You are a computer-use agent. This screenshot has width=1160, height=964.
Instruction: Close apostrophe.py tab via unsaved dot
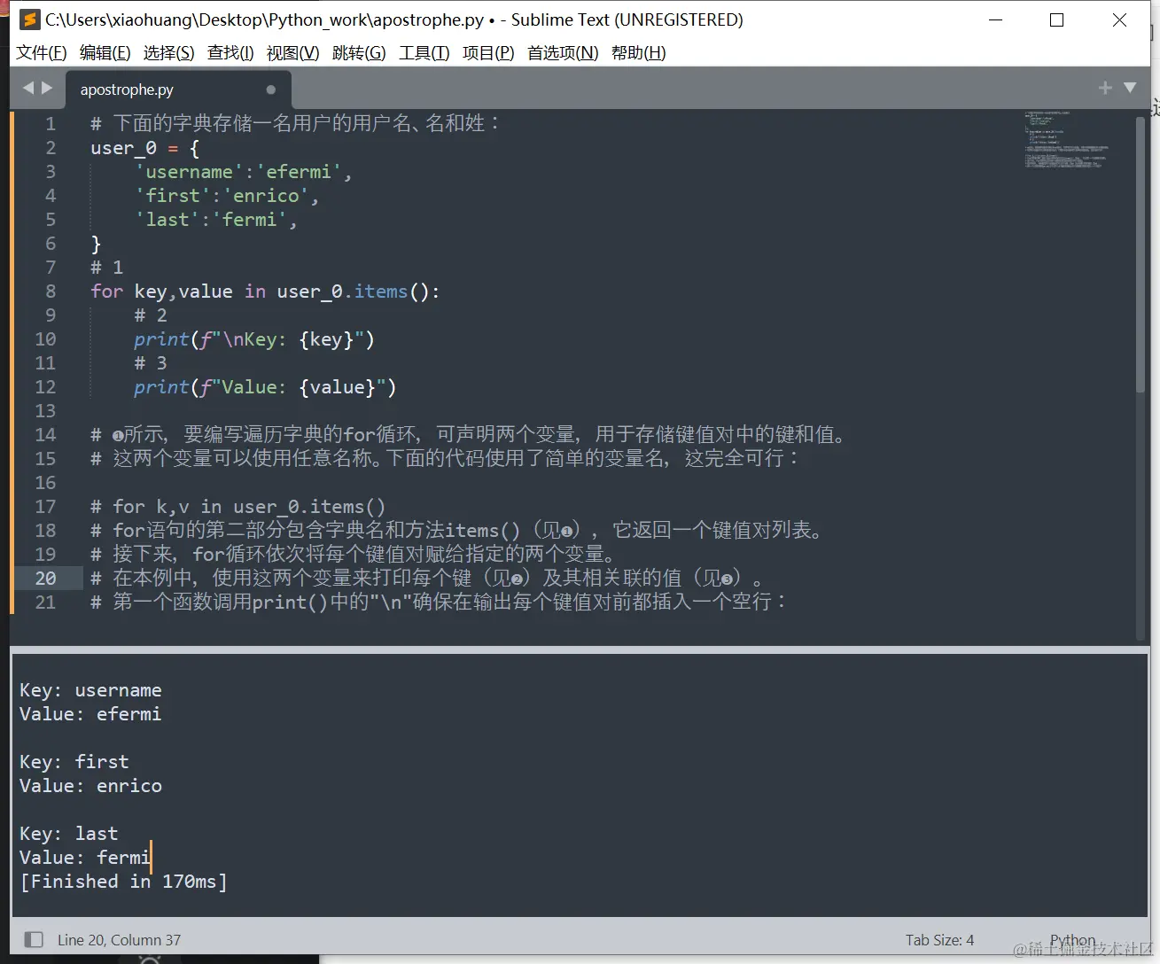click(x=271, y=89)
